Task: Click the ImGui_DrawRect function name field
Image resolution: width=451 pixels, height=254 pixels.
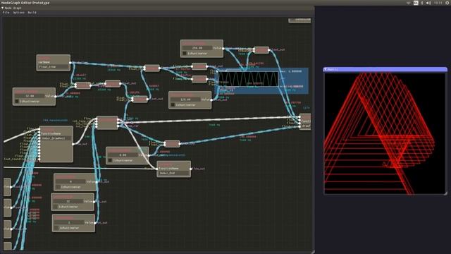Action: (56, 138)
